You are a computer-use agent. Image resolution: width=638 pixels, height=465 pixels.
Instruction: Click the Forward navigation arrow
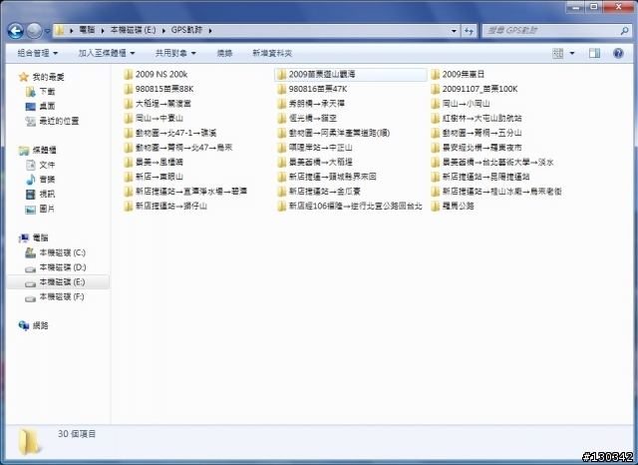click(34, 31)
